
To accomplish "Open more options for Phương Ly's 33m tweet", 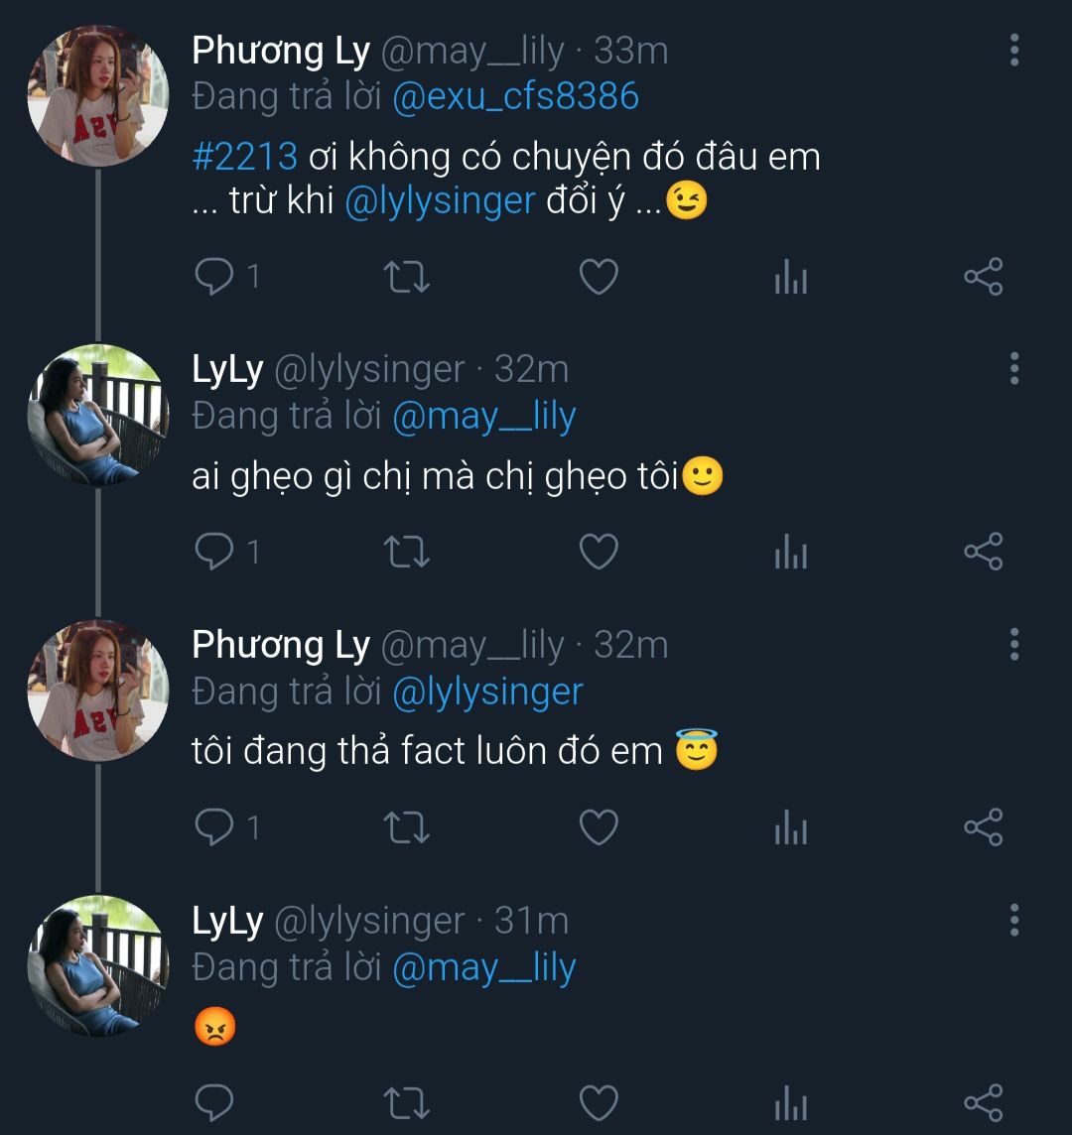I will coord(1013,50).
